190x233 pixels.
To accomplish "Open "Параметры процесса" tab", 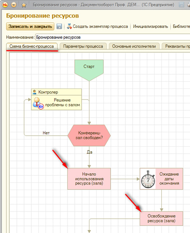I will click(83, 46).
